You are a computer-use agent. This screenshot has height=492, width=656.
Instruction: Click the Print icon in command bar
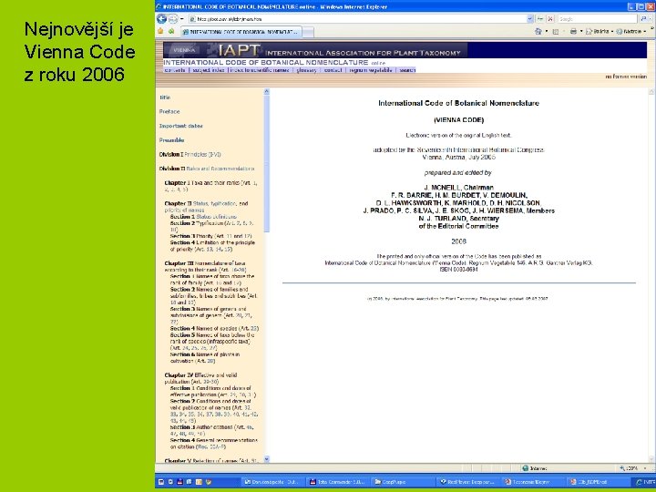574,31
